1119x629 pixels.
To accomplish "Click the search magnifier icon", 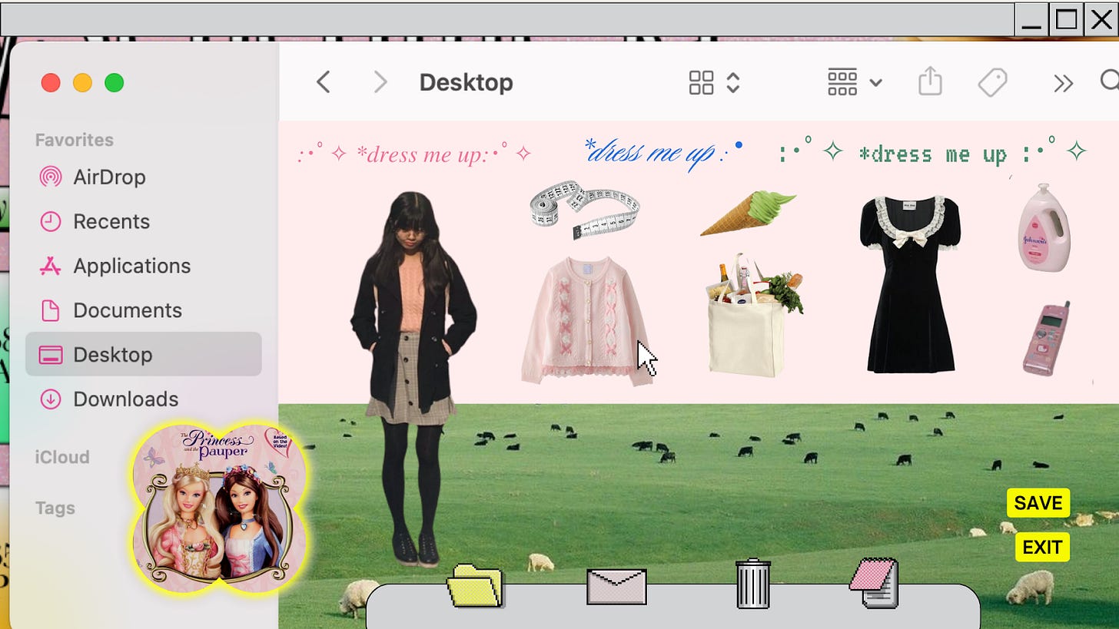I will pyautogui.click(x=1111, y=81).
